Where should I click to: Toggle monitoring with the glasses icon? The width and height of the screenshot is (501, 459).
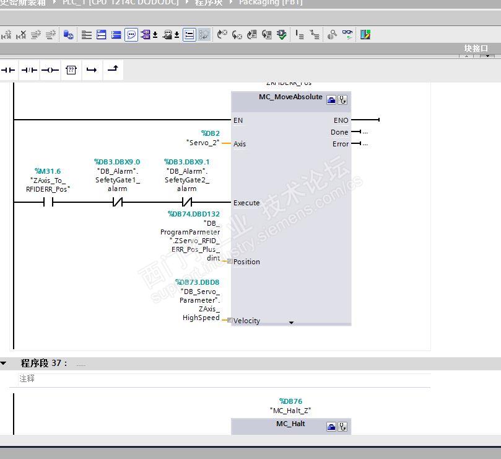click(x=347, y=34)
